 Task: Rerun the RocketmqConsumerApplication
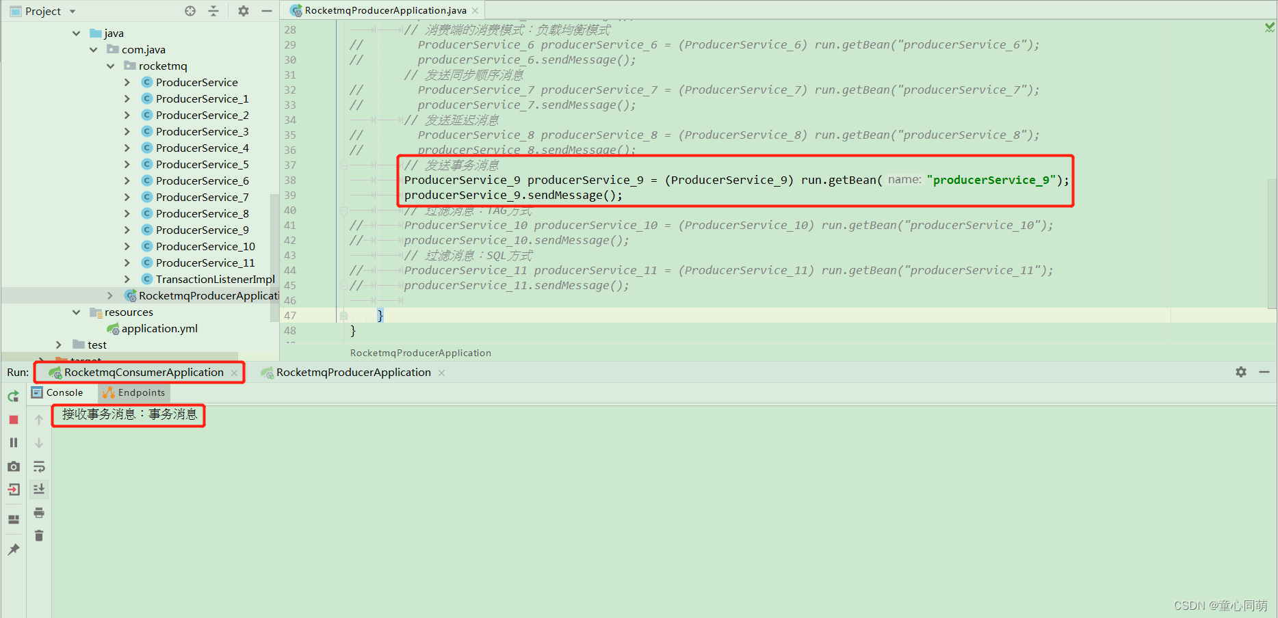click(x=12, y=396)
